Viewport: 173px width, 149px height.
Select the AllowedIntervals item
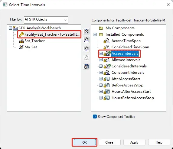[126, 60]
